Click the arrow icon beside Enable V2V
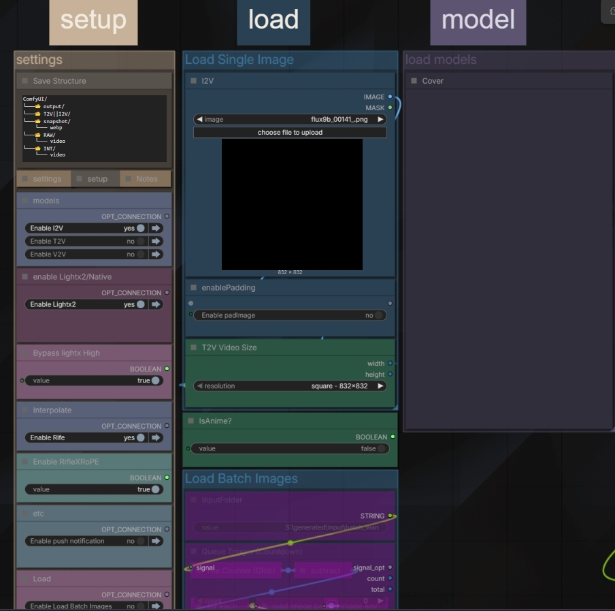The width and height of the screenshot is (615, 611). click(x=156, y=254)
